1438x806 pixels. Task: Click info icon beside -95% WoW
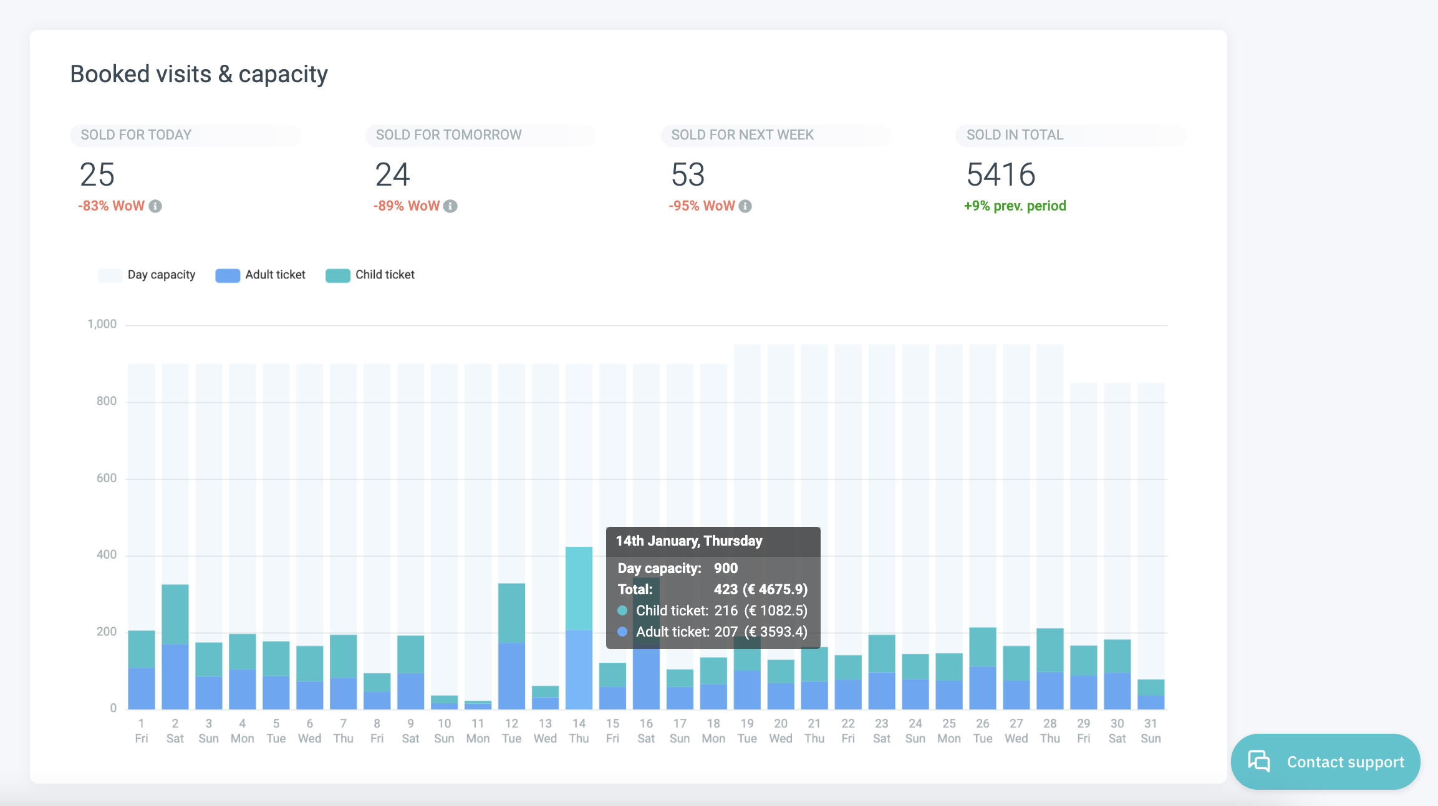coord(745,206)
